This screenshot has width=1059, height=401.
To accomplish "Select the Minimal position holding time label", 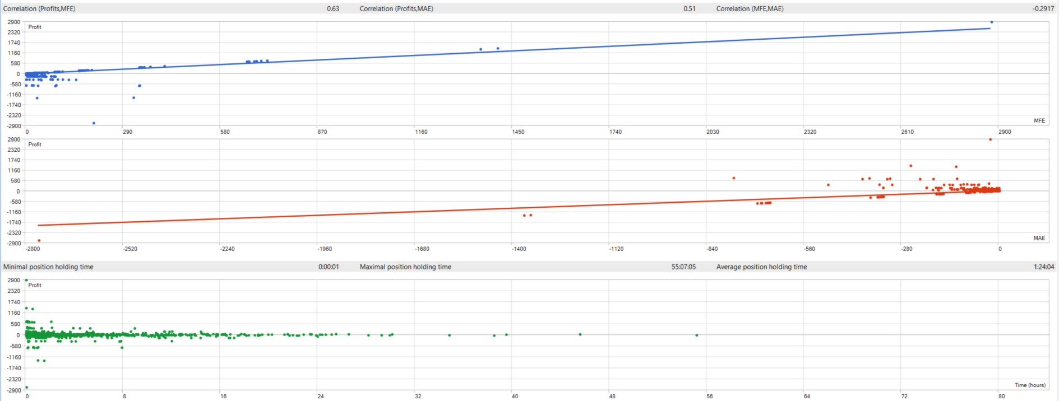I will click(48, 267).
